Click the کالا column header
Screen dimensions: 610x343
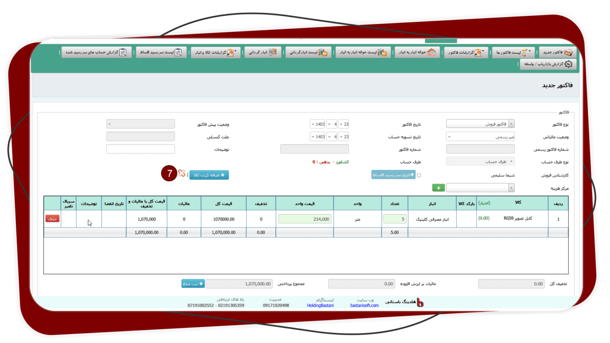click(x=512, y=203)
